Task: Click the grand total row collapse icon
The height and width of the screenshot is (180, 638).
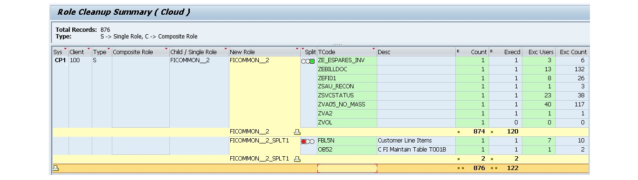Action: (56, 168)
